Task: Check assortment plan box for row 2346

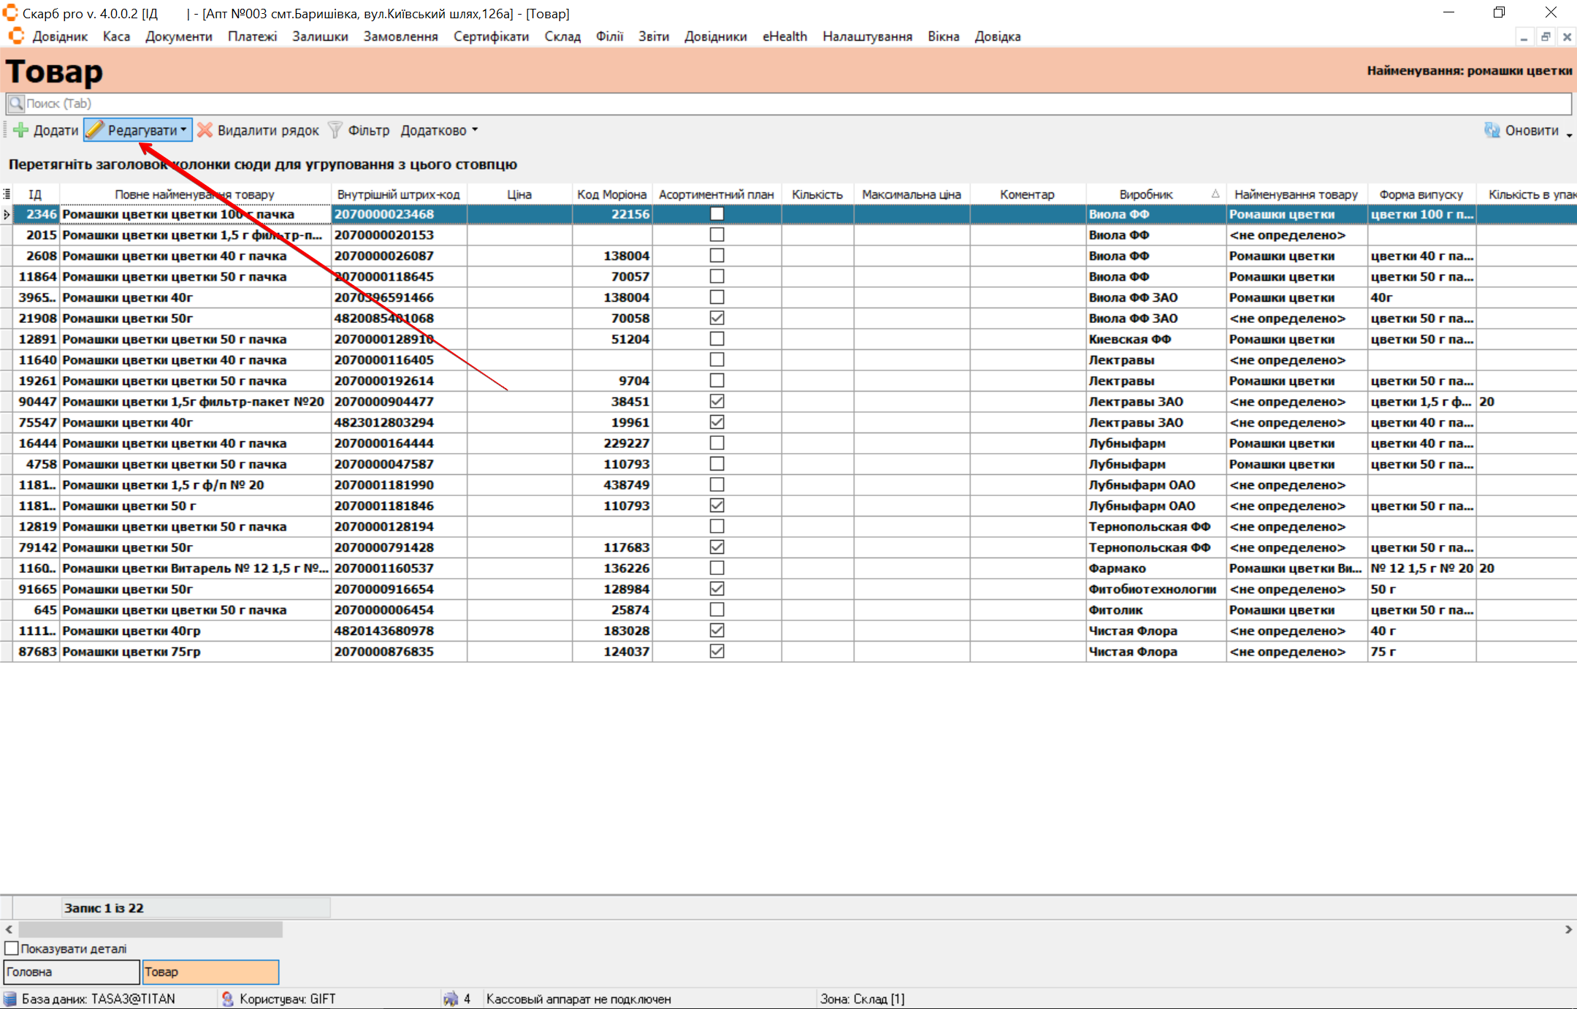Action: pos(717,214)
